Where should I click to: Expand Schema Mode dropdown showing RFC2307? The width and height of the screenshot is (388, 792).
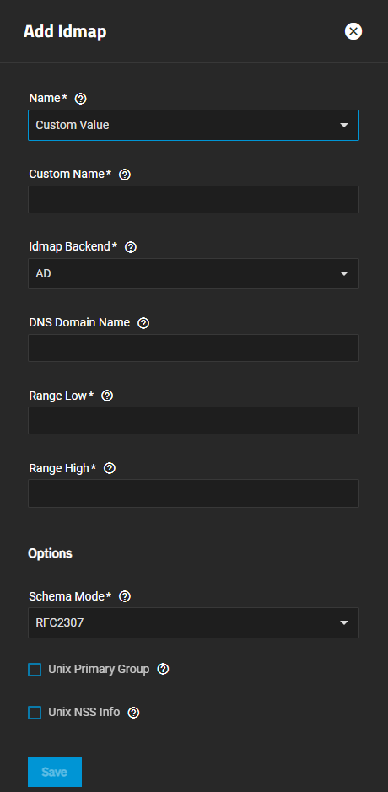(193, 622)
